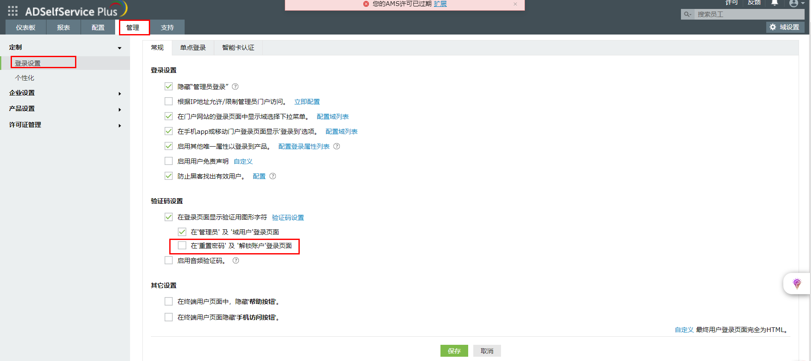Open help icon next to 配置登录属性列表
Viewport: 811px width, 361px height.
pyautogui.click(x=336, y=146)
